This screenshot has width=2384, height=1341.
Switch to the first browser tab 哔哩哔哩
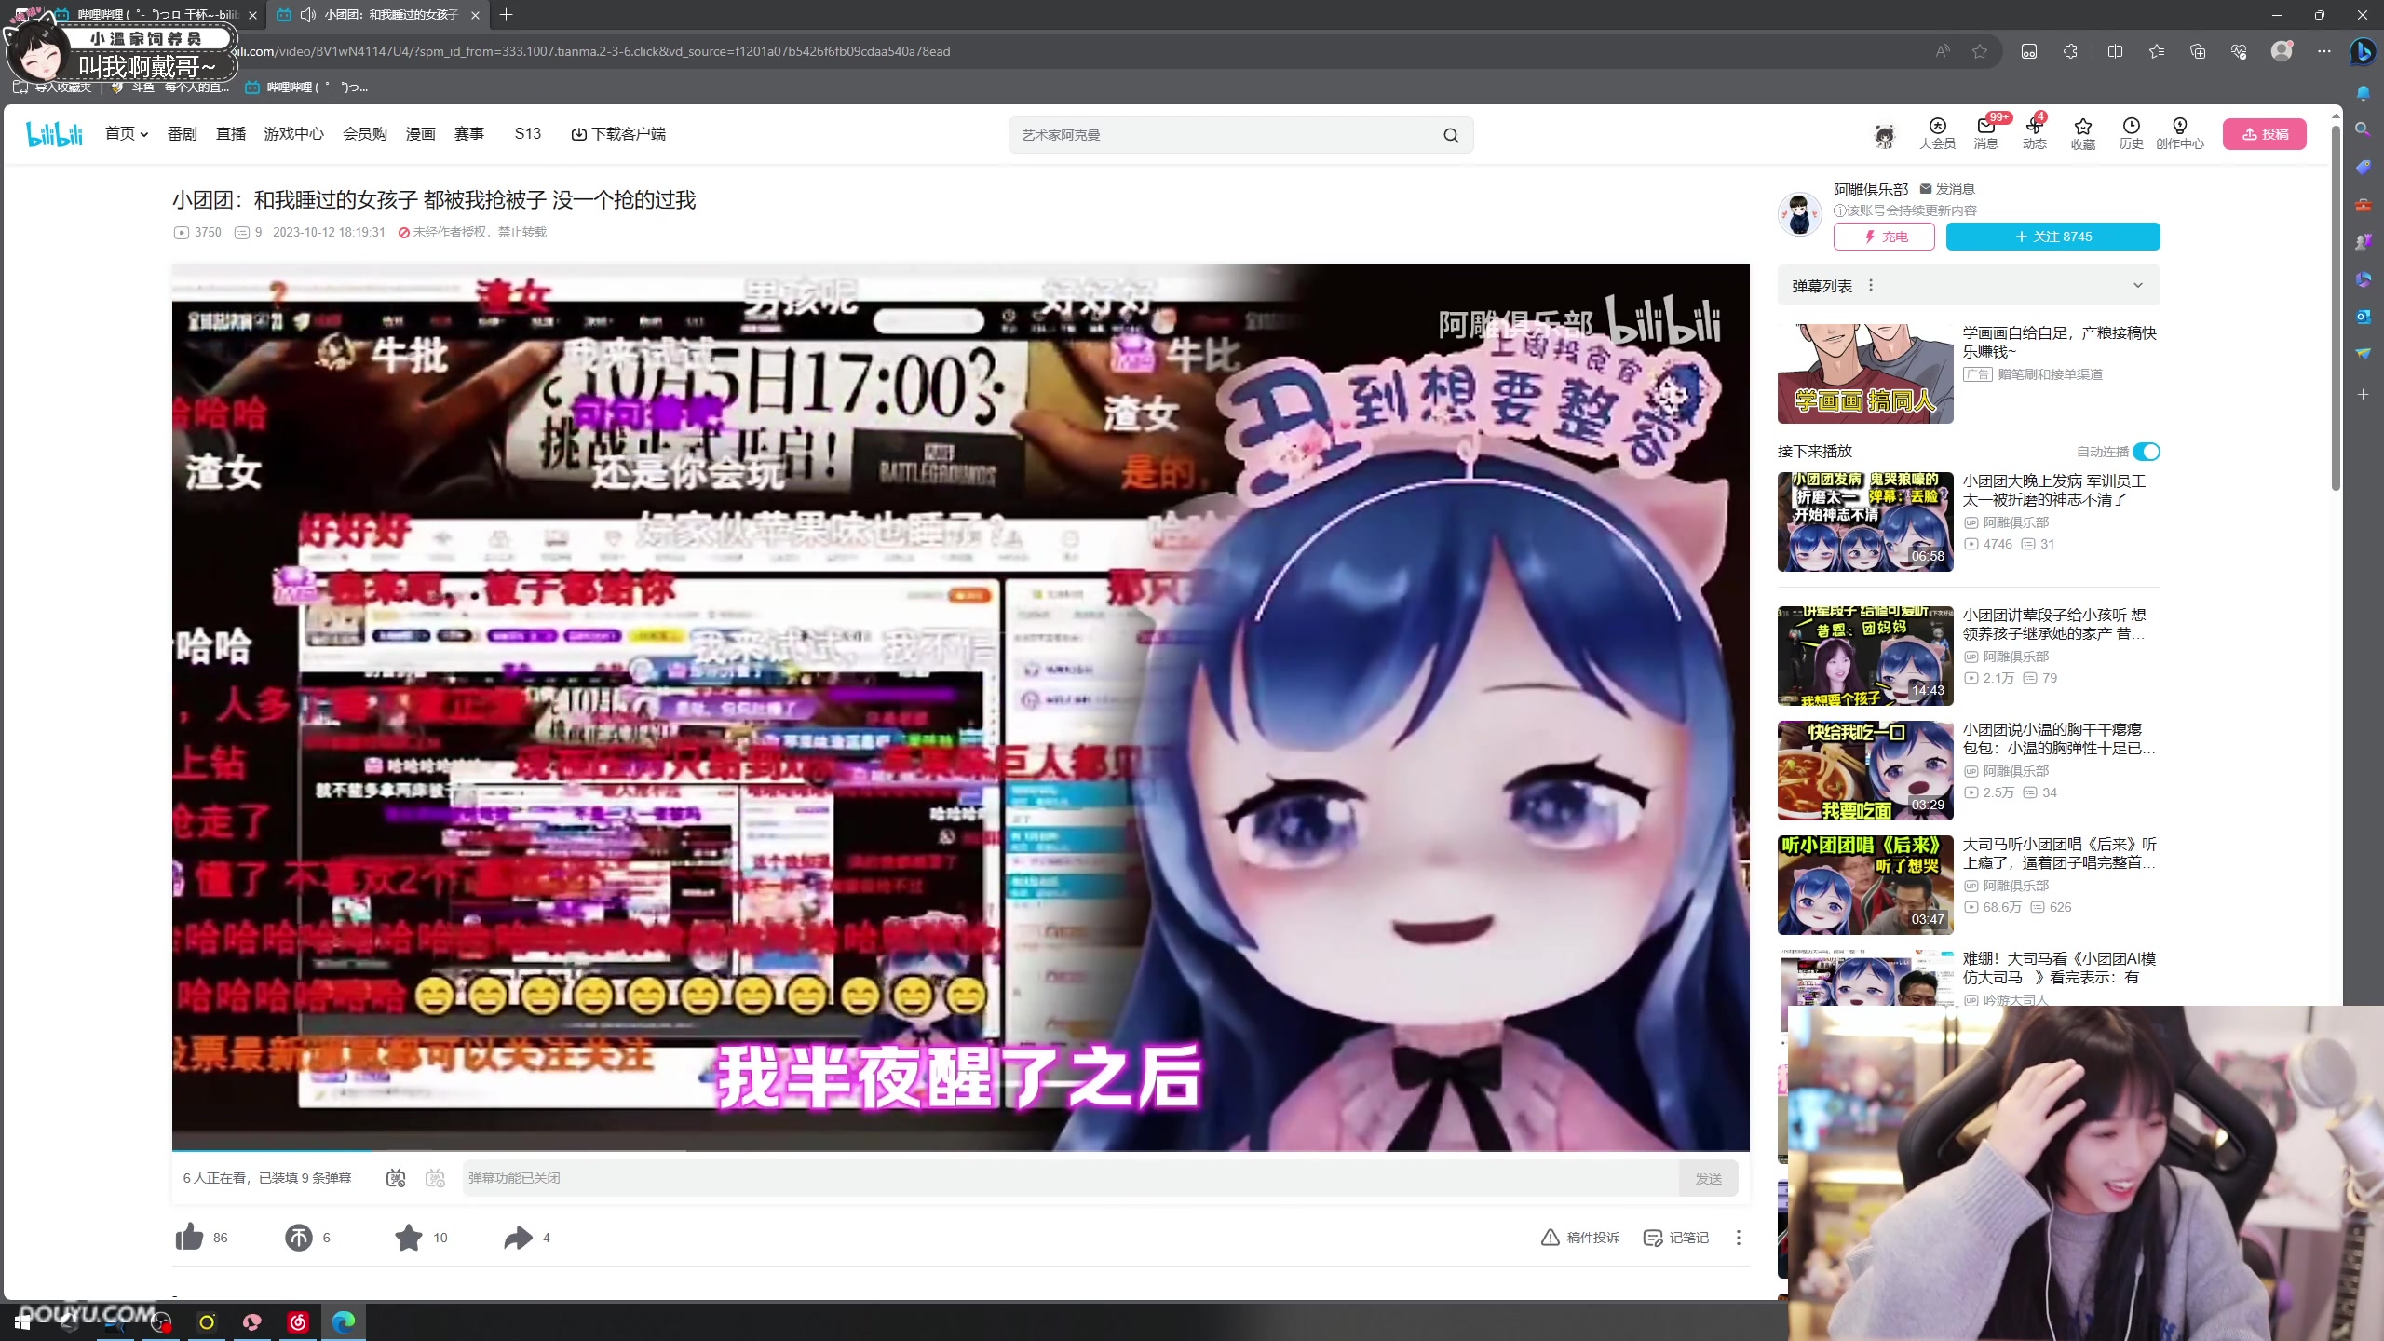(x=154, y=15)
